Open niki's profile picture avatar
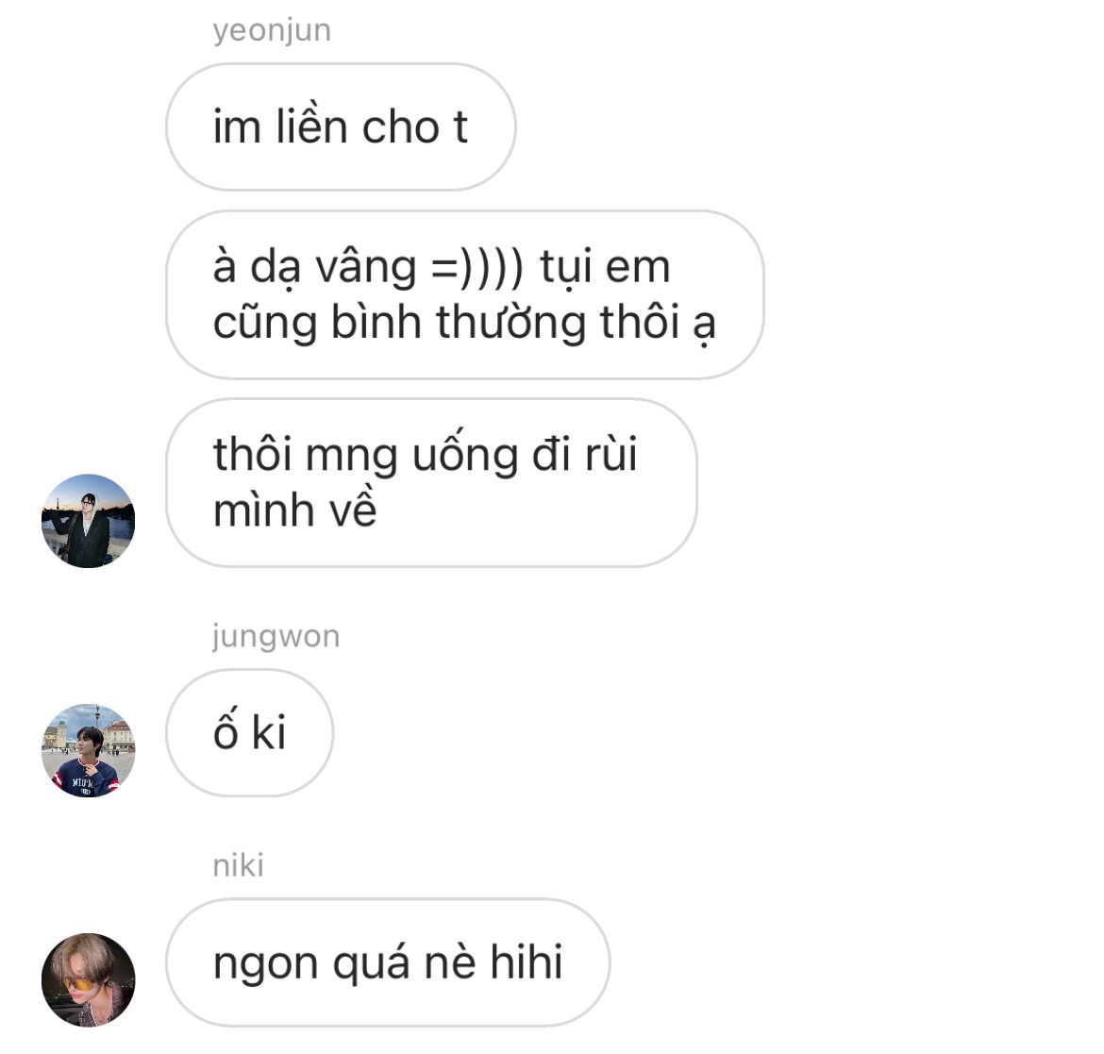The height and width of the screenshot is (1054, 1104). 88,980
